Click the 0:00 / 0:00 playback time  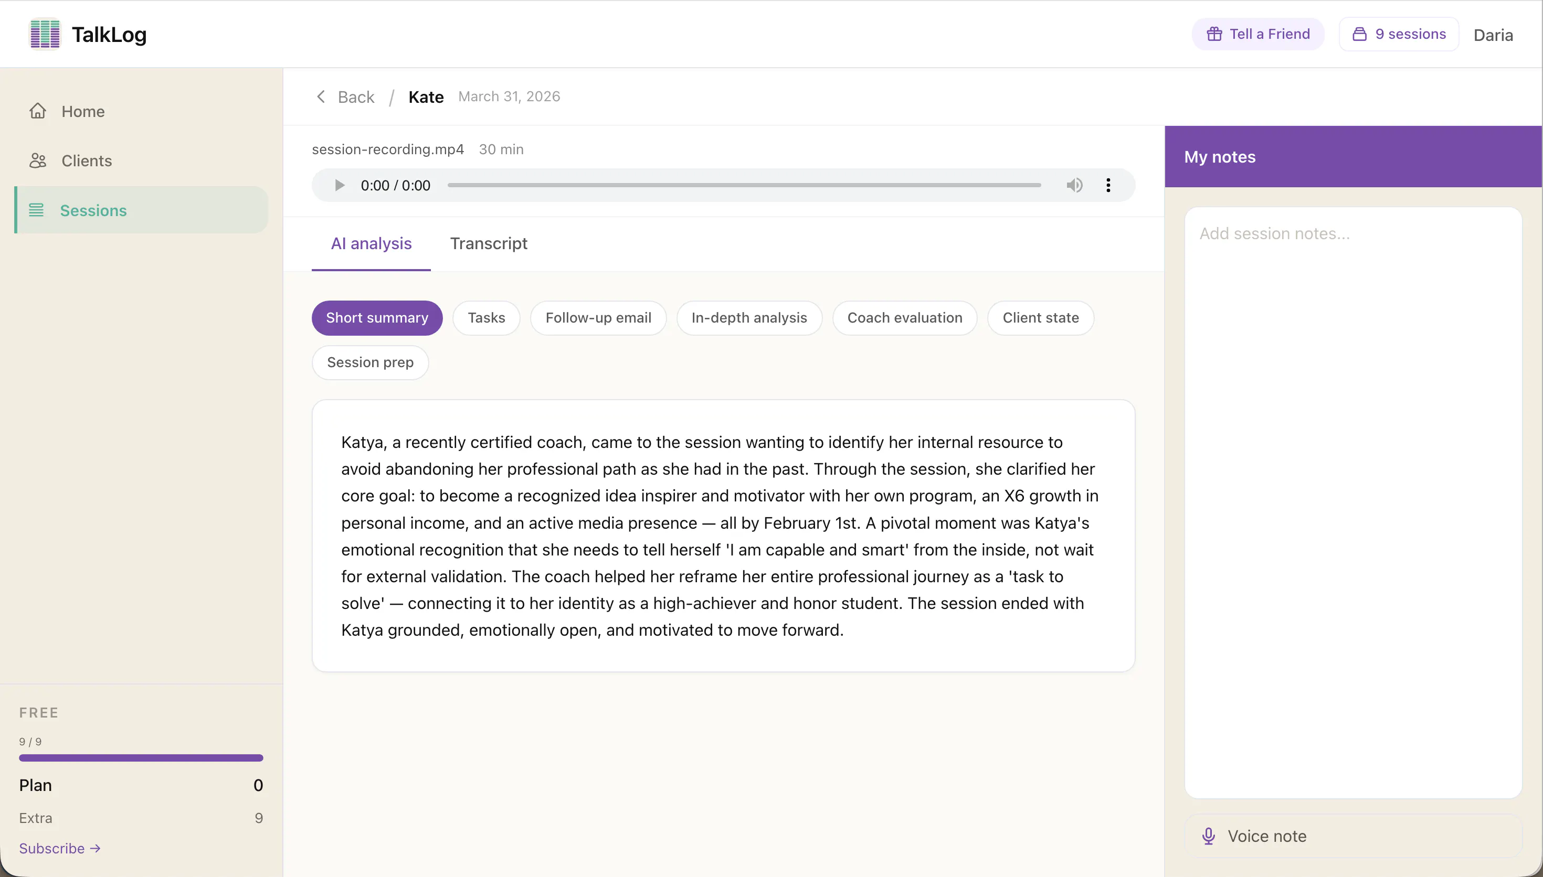pyautogui.click(x=395, y=186)
